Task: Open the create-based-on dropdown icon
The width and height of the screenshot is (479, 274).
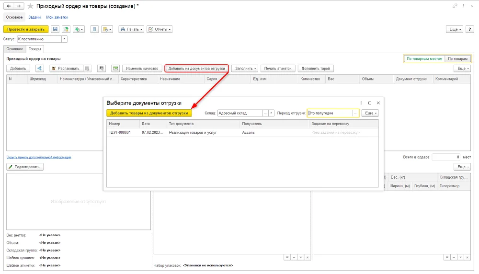Action: coord(79,29)
